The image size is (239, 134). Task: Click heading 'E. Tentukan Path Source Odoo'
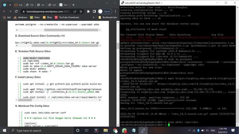coord(33,51)
